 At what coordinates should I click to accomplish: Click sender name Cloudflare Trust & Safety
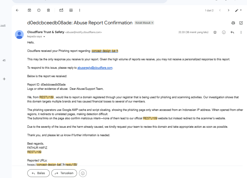(46, 32)
